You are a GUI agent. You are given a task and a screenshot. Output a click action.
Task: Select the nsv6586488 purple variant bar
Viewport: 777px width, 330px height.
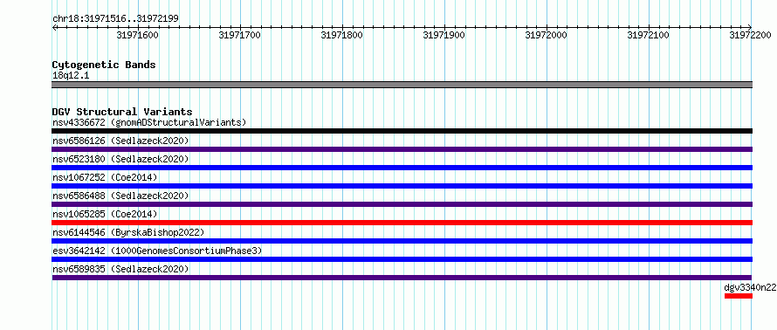(x=402, y=204)
